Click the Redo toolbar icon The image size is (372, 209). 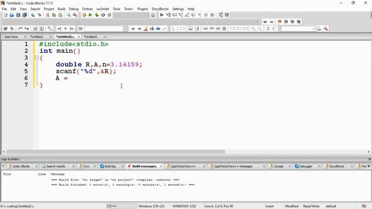(x=39, y=15)
